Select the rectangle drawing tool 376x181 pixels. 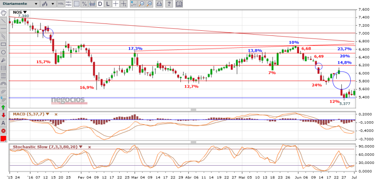click(x=3, y=44)
